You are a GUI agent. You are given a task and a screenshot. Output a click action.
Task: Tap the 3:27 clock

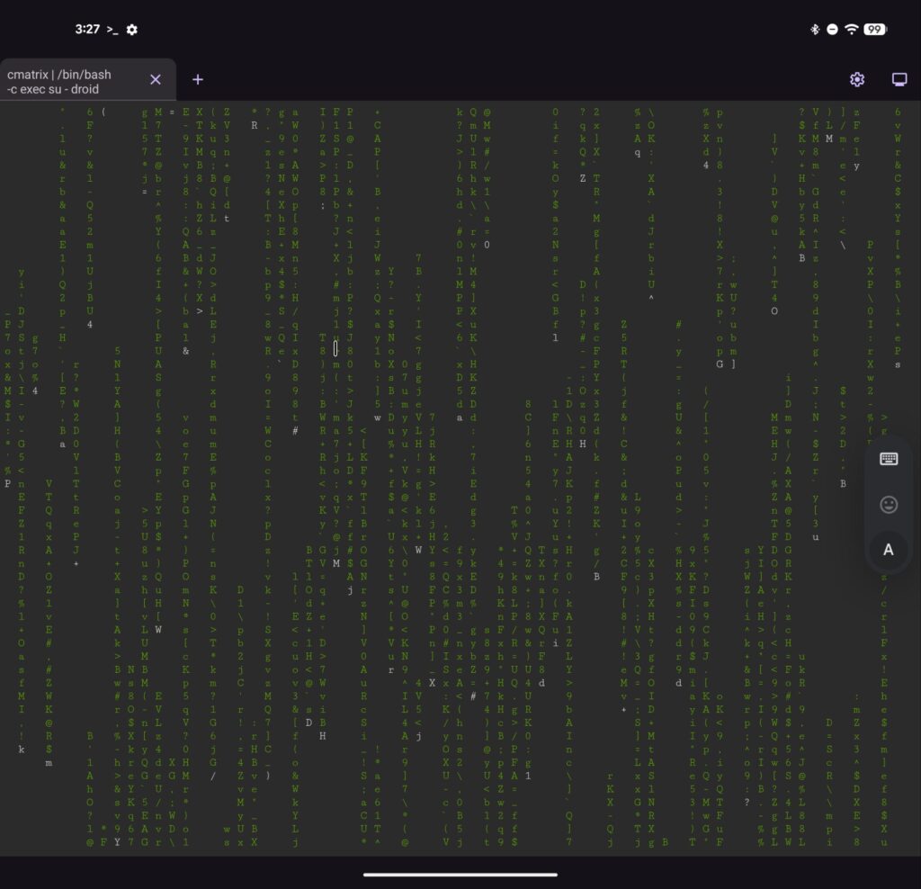coord(87,30)
